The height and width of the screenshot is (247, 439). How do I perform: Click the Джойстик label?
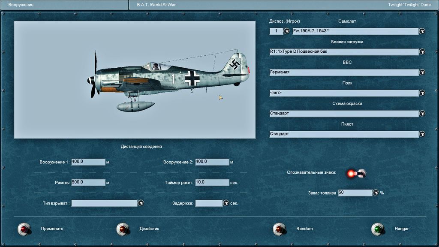[149, 229]
